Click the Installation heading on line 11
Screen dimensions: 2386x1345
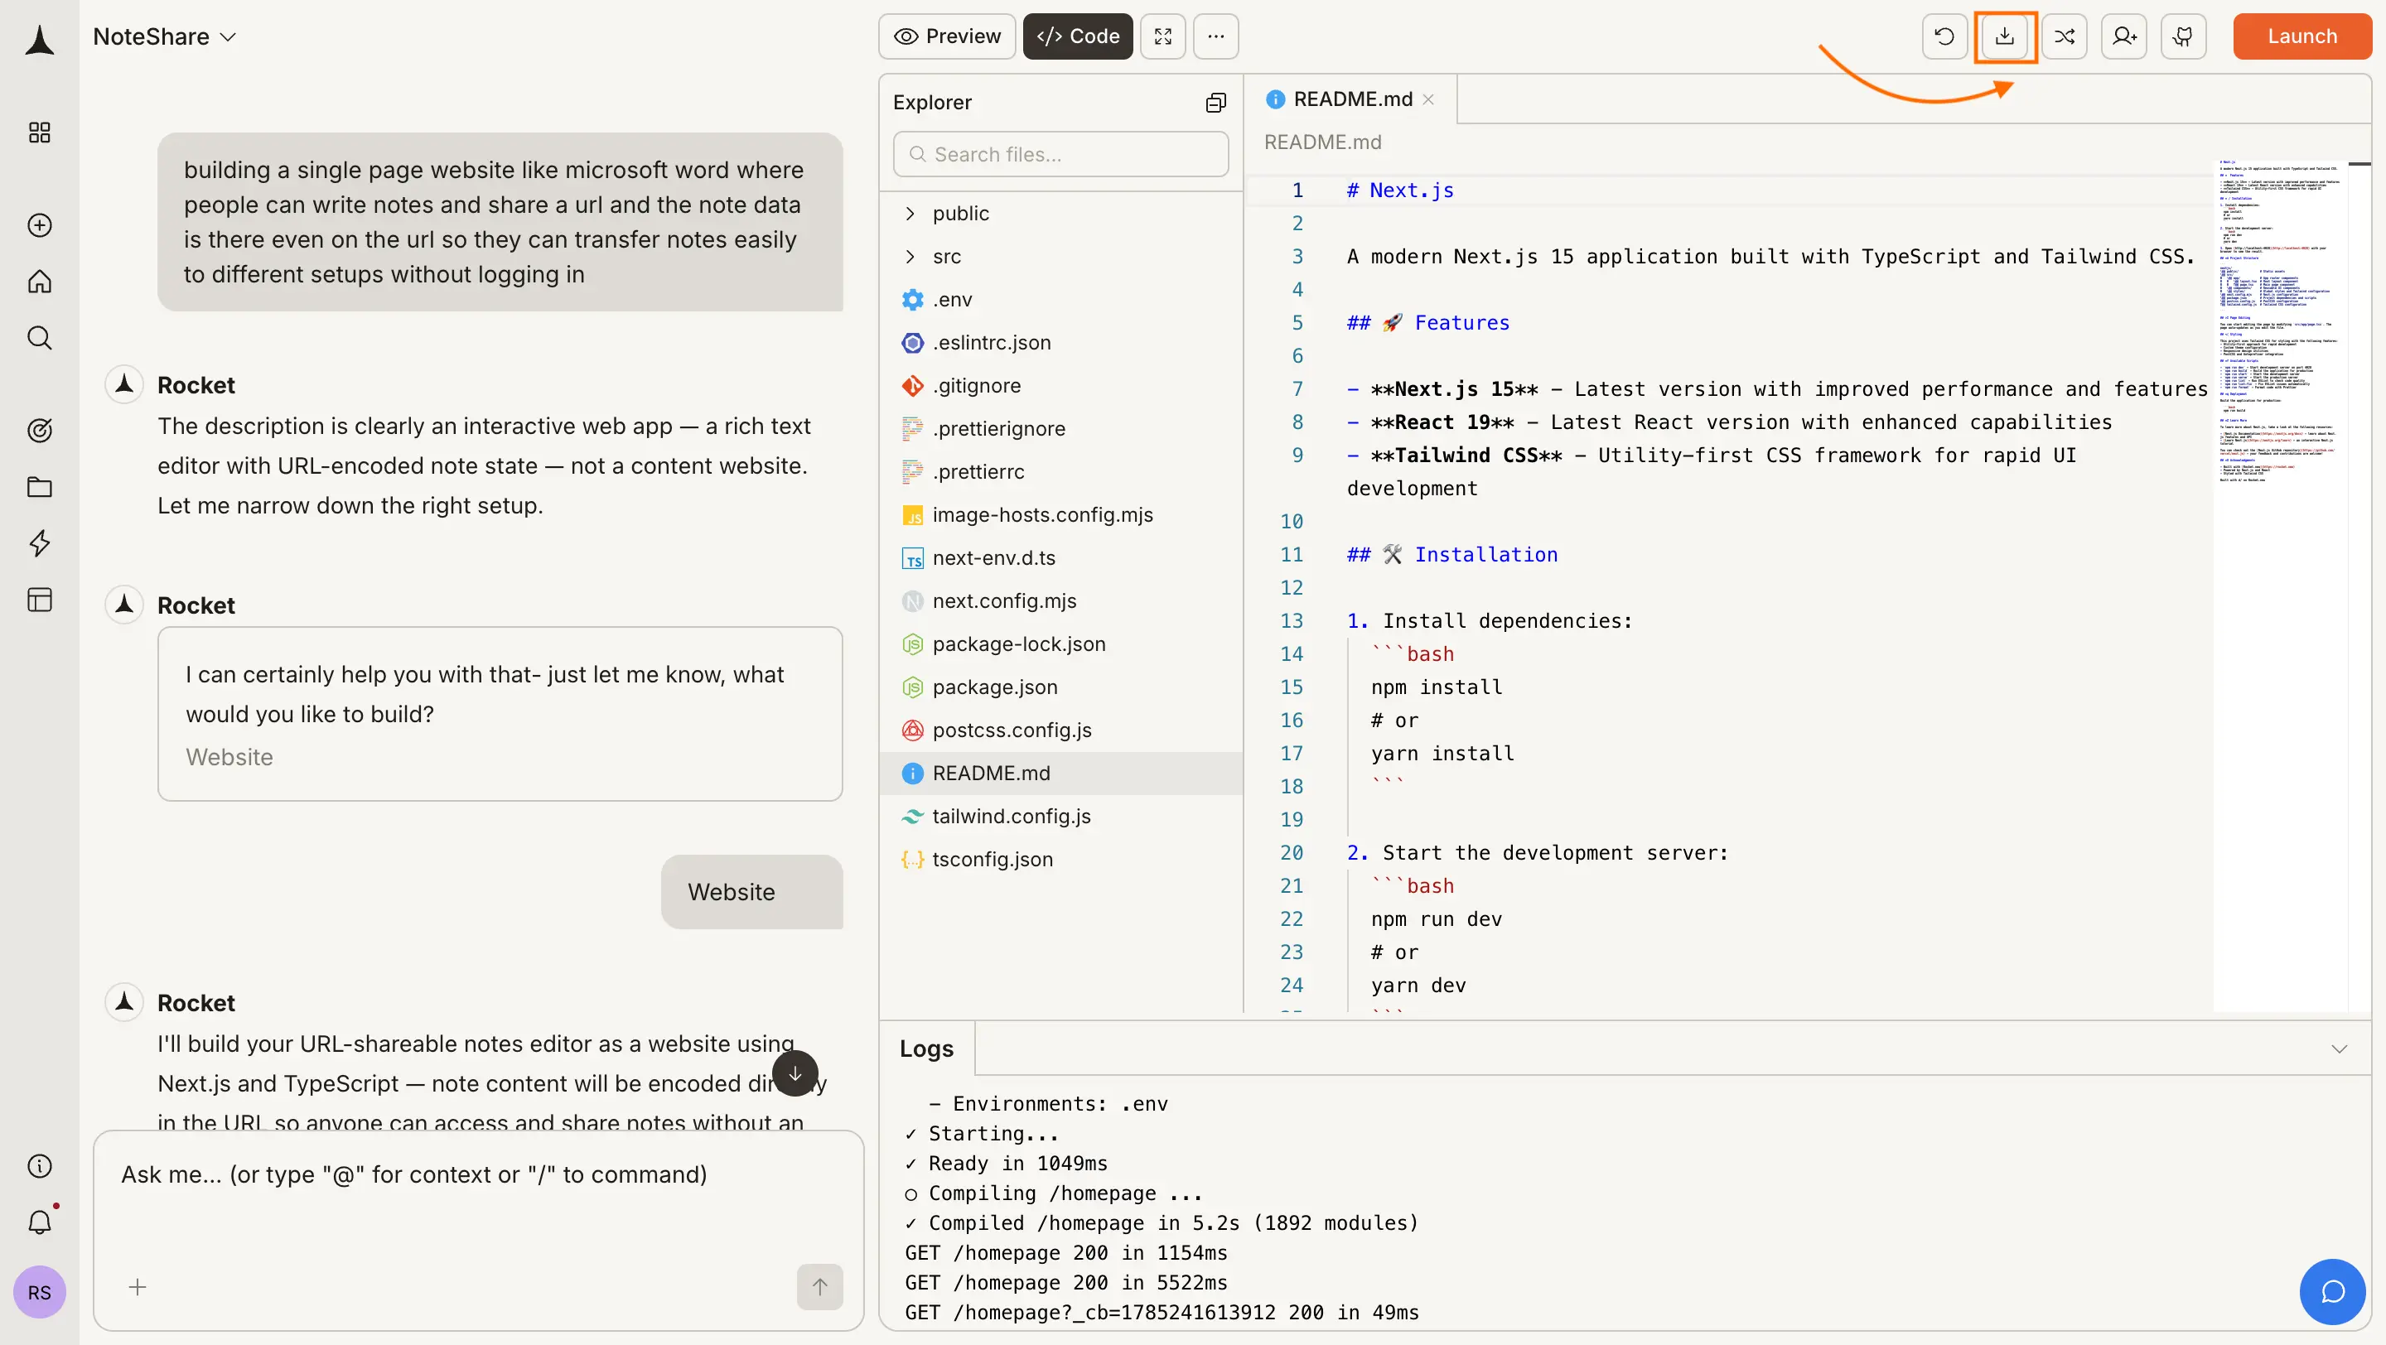coord(1451,554)
